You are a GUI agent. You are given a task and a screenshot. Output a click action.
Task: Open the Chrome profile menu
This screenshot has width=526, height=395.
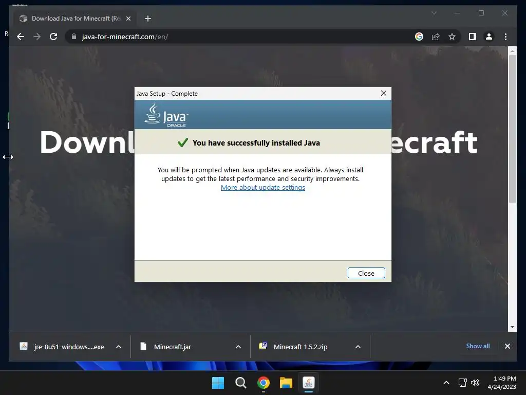[489, 37]
